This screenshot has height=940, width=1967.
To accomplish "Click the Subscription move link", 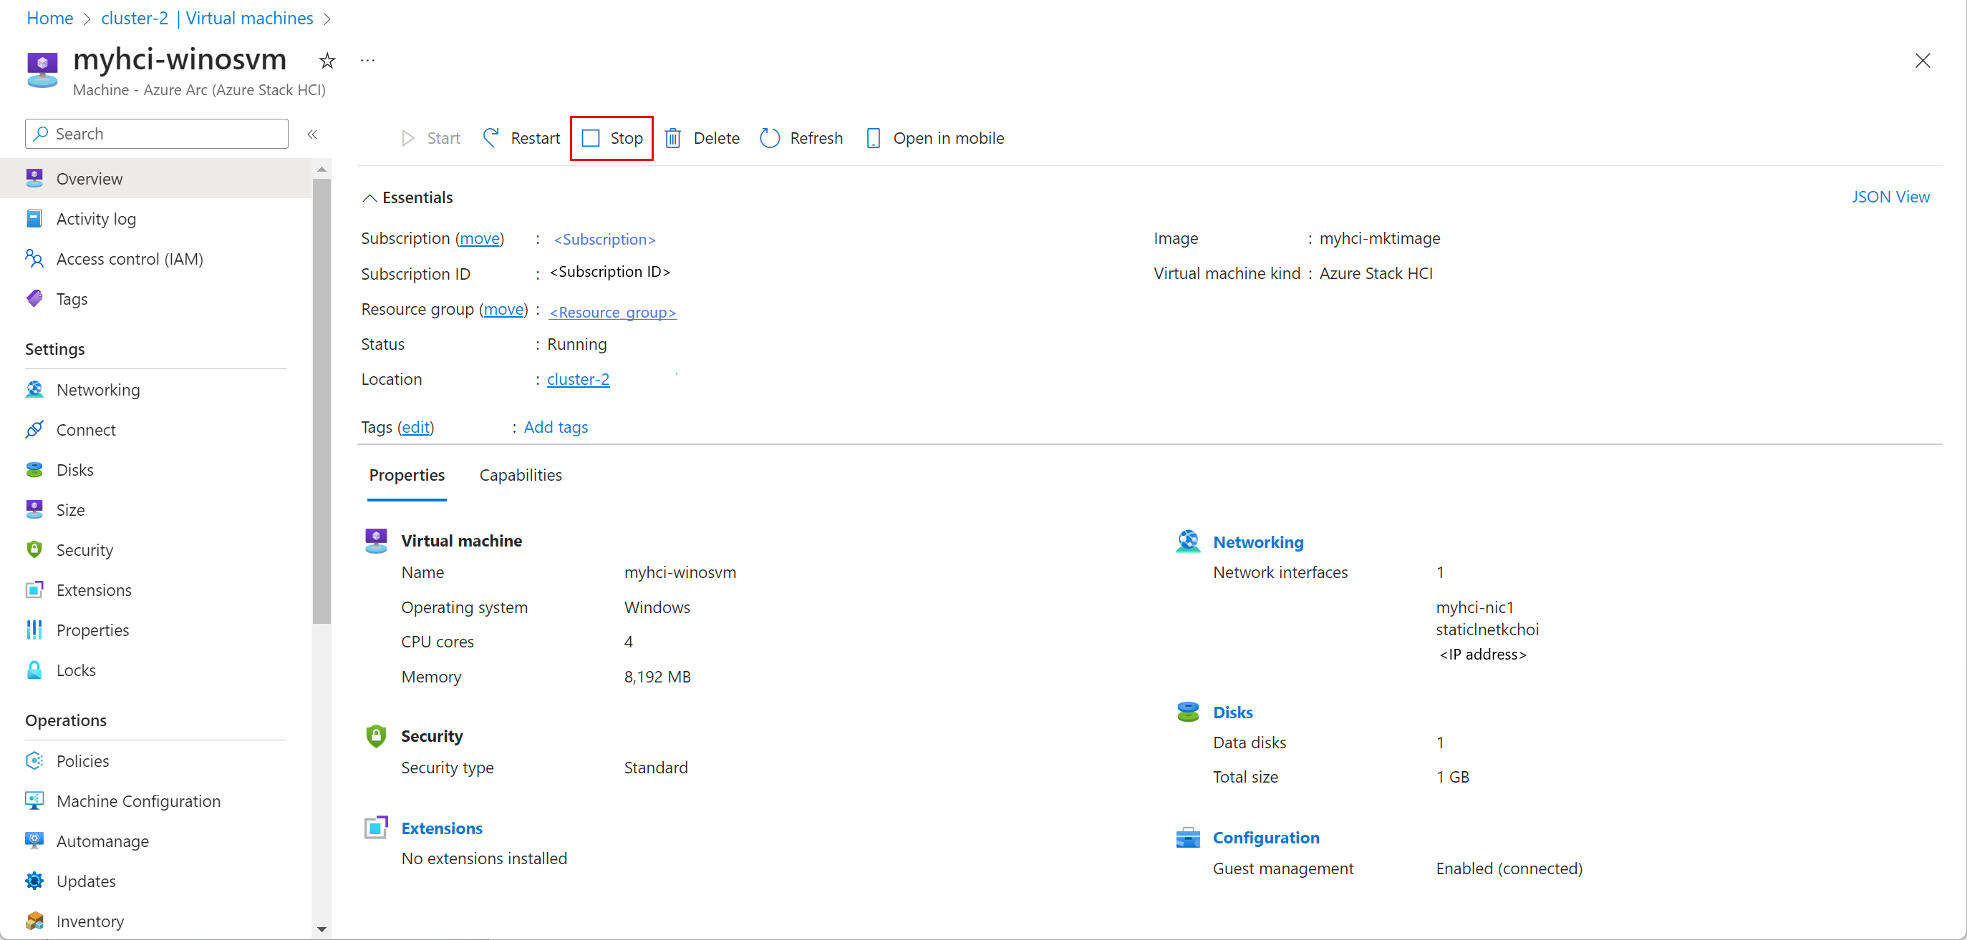I will (480, 238).
